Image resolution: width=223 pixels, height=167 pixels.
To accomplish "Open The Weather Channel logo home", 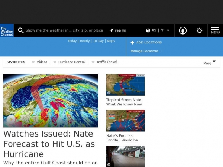I will click(7, 30).
